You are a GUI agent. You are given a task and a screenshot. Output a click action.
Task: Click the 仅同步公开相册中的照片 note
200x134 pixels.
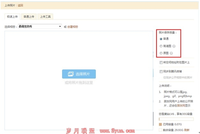pyautogui.click(x=178, y=78)
